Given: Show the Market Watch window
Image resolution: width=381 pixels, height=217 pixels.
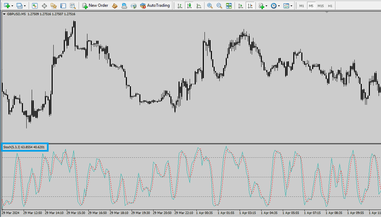Looking at the screenshot, I should pos(34,6).
